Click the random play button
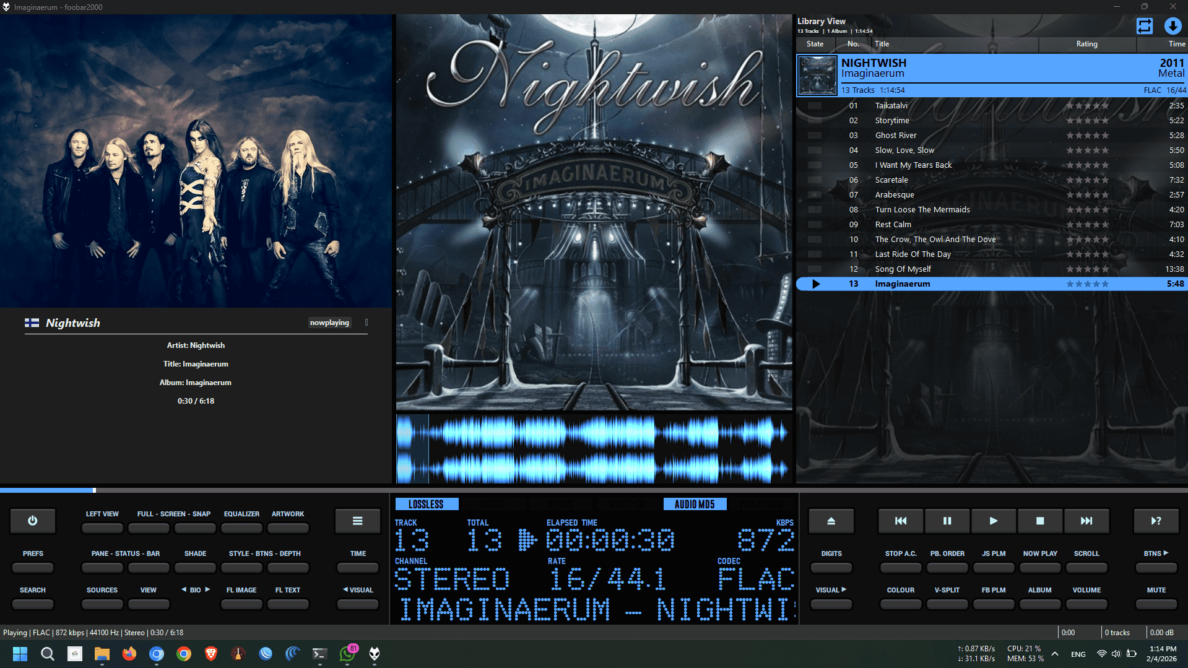This screenshot has width=1188, height=668. [1155, 521]
